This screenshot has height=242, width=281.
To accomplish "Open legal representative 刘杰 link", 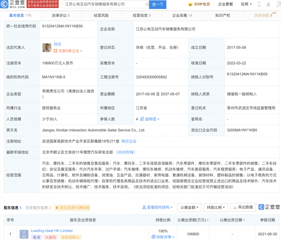I will (x=58, y=44).
